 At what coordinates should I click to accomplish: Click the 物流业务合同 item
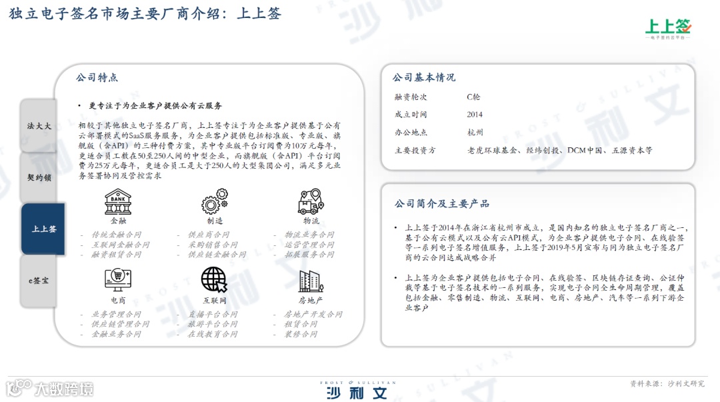pyautogui.click(x=309, y=235)
